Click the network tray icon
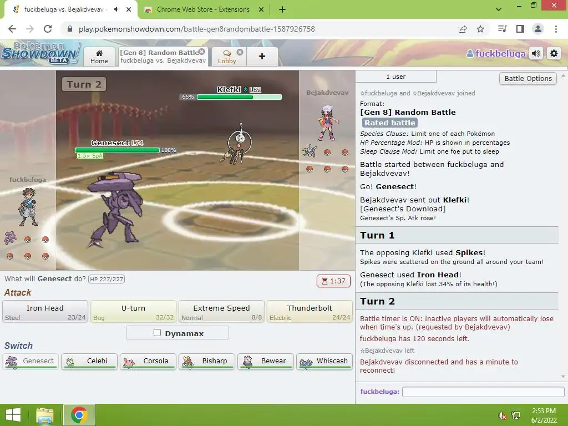The image size is (568, 426). tap(516, 415)
